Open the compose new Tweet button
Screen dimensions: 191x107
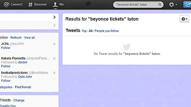click(x=187, y=5)
